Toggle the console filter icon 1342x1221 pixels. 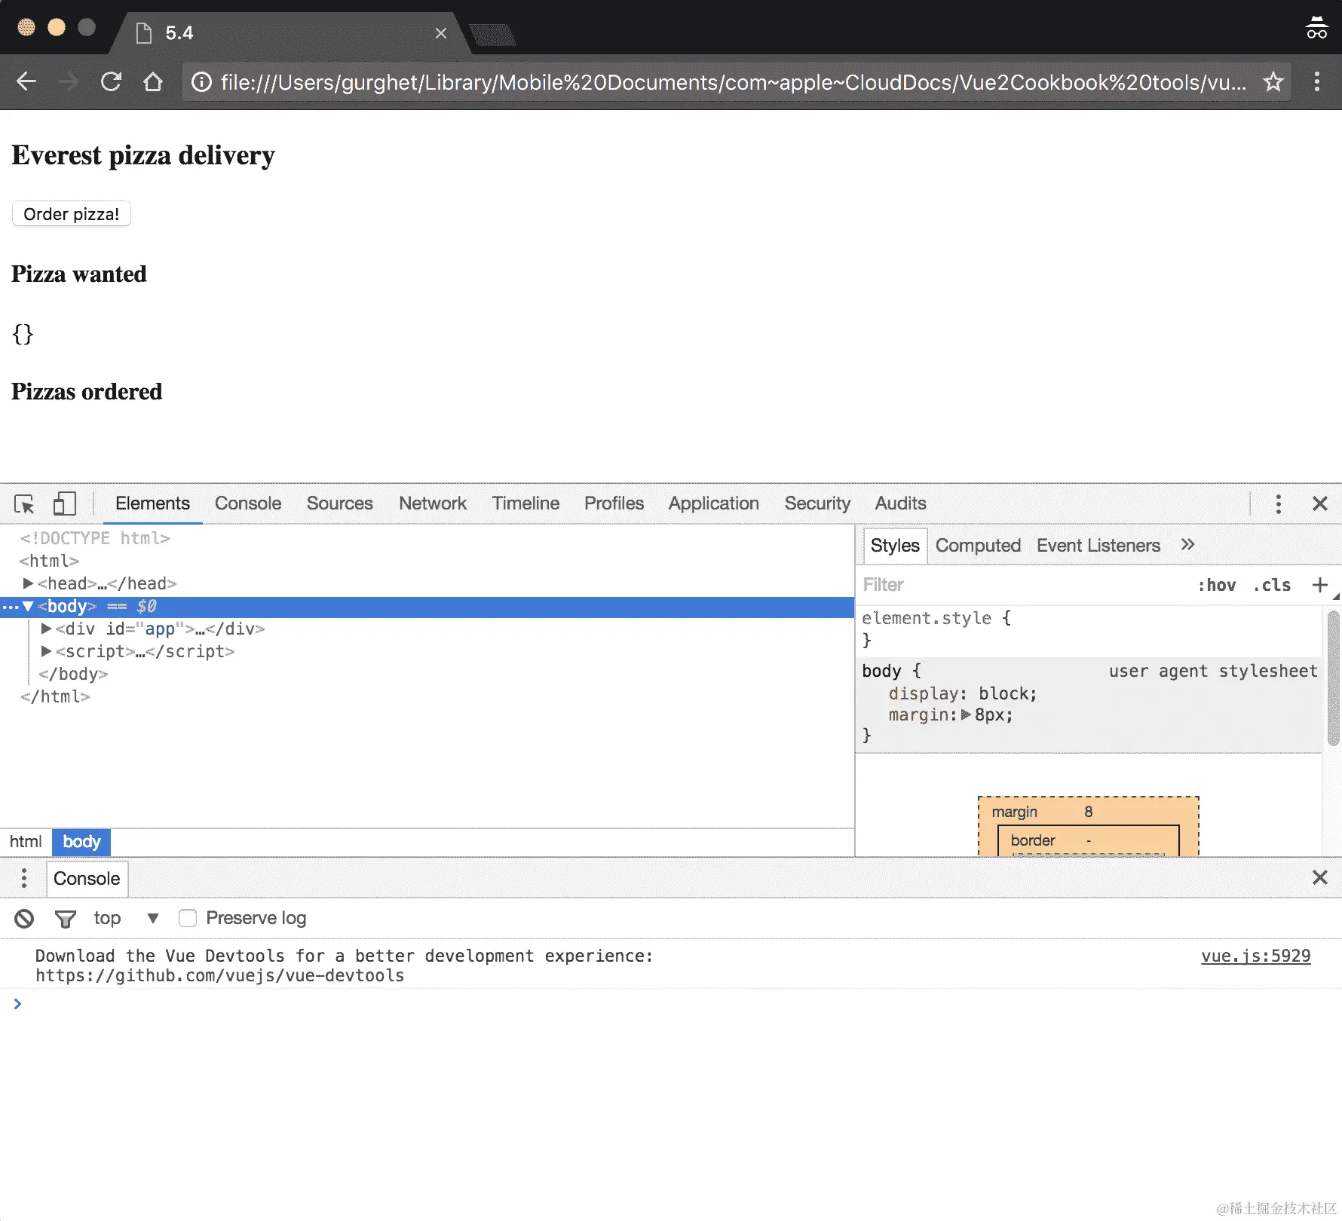point(66,918)
